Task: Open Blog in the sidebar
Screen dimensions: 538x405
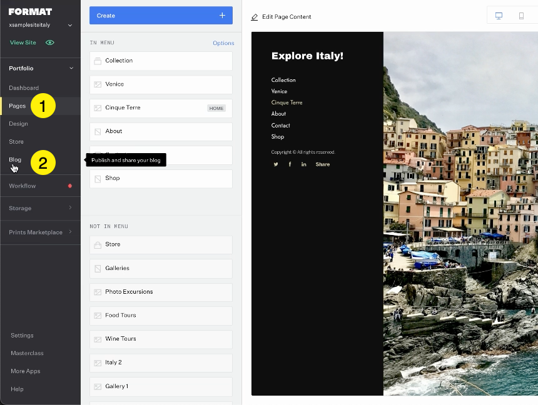Action: 15,159
